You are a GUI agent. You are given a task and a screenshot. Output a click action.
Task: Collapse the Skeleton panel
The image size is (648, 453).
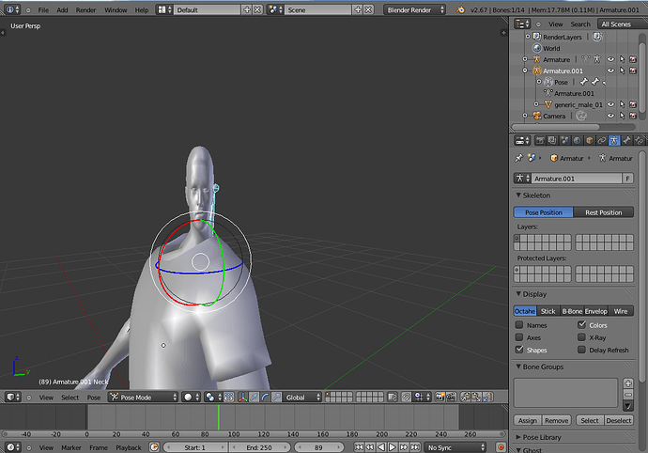tap(518, 195)
